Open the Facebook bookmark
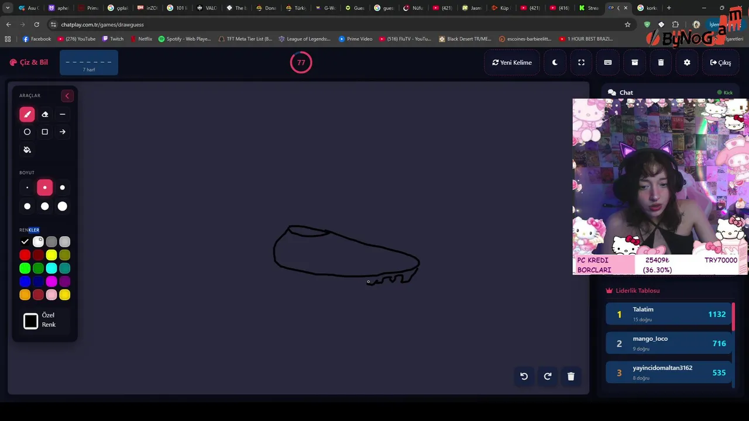Image resolution: width=749 pixels, height=421 pixels. tap(37, 39)
